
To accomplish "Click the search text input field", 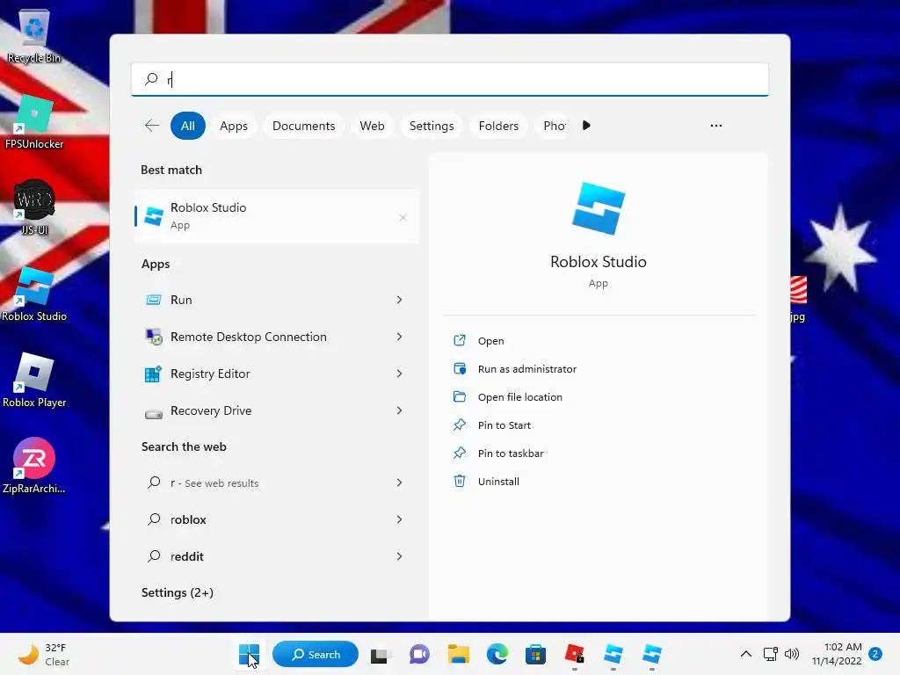I will coord(450,79).
